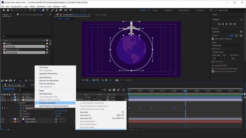
Task: Take a snapshot with the camera icon
Action: 117,80
